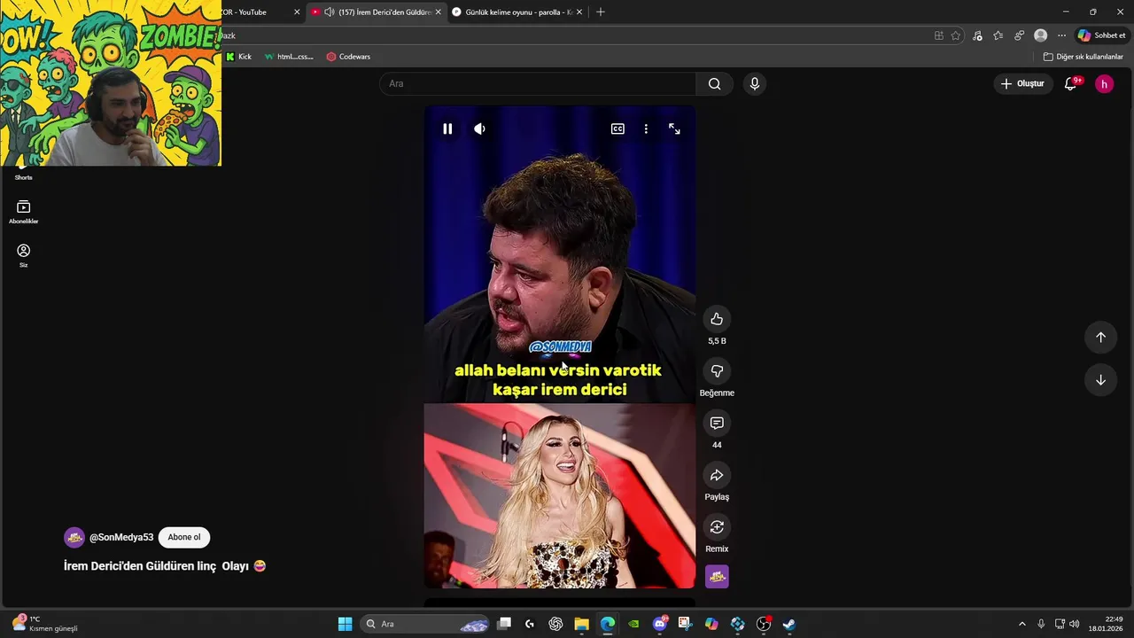Expand the Short to fullscreen
This screenshot has width=1134, height=638.
click(674, 129)
